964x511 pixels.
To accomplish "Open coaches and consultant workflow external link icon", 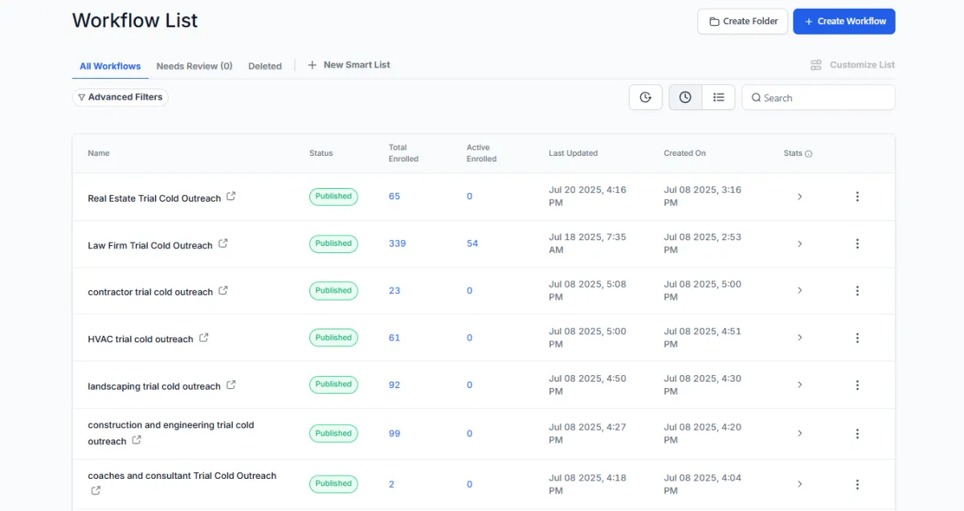I will 96,490.
